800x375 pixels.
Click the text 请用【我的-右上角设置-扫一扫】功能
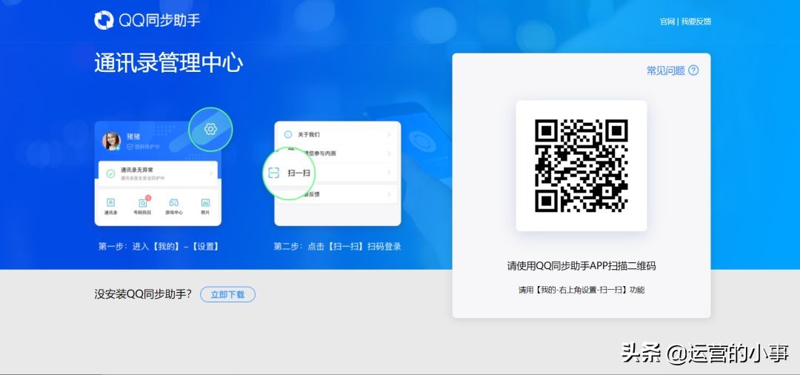(x=581, y=290)
